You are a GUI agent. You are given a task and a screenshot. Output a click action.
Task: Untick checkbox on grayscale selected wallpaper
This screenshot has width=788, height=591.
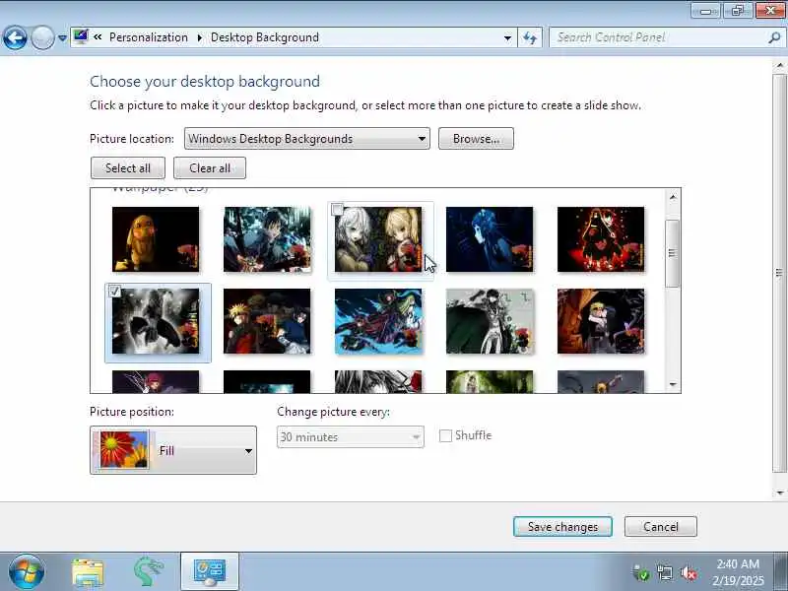coord(115,291)
